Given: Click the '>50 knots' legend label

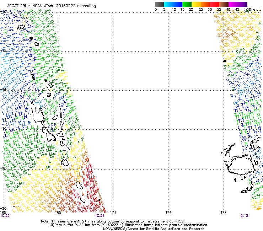Looking at the screenshot, I should [253, 10].
